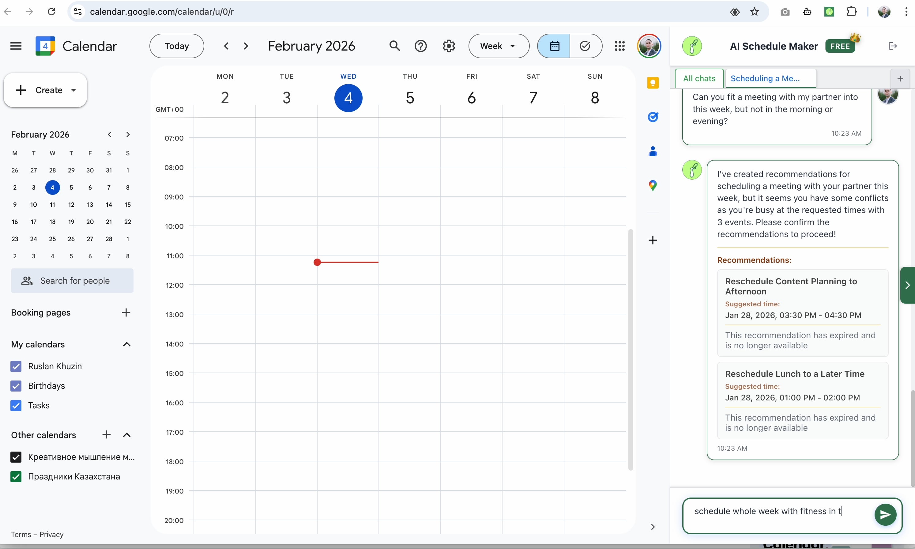The height and width of the screenshot is (549, 915).
Task: Jump to Today button
Action: click(x=177, y=46)
